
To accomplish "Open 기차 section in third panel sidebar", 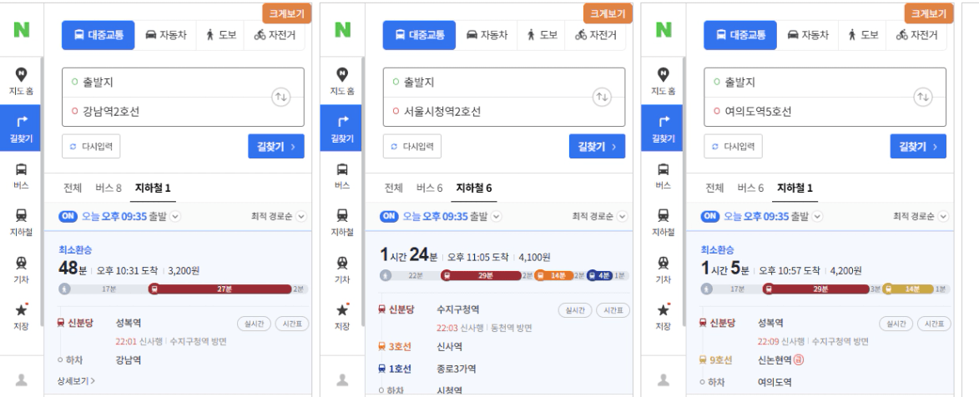I will (663, 269).
